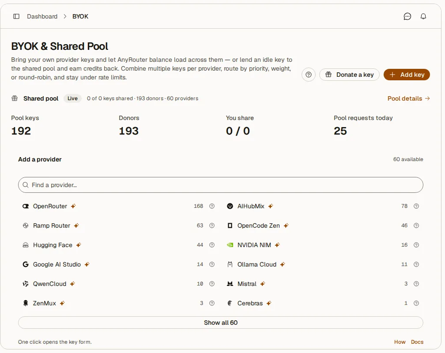Select the ZenMux provider name

coord(44,303)
